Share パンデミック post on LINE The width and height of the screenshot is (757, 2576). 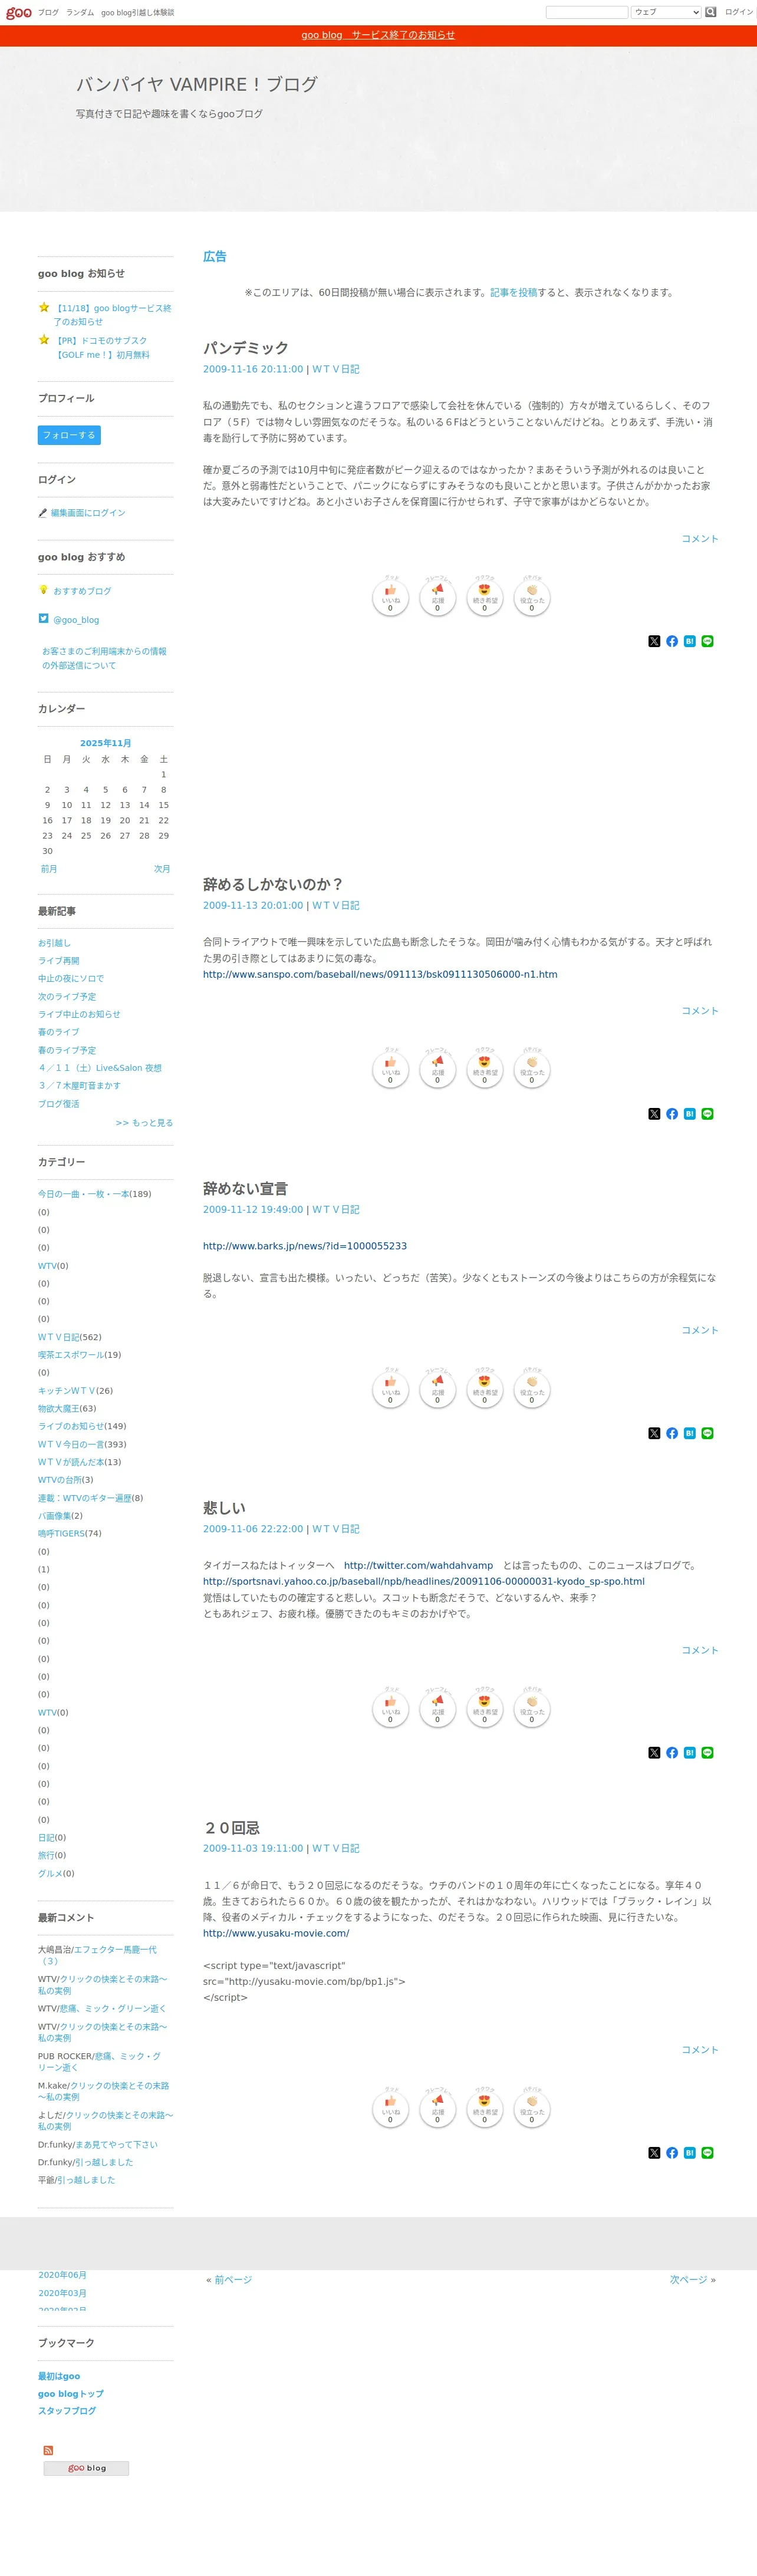(x=707, y=641)
